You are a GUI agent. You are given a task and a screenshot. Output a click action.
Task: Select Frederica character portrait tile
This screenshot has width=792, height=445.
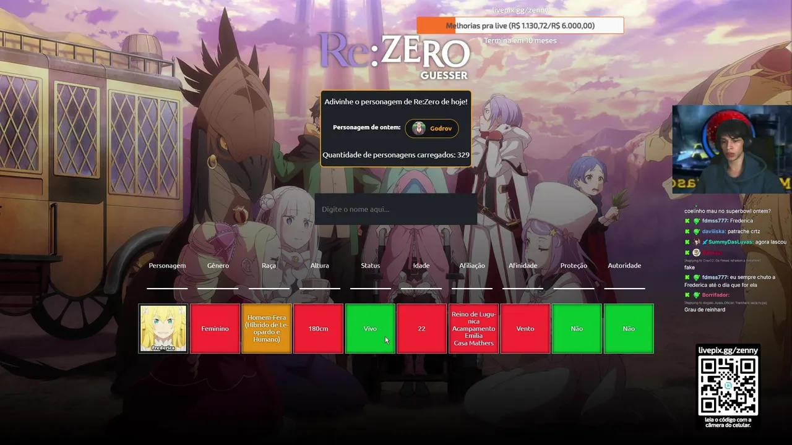tap(163, 328)
